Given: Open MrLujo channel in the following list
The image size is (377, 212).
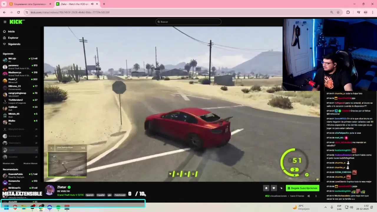Looking at the screenshot, I should pyautogui.click(x=20, y=60).
